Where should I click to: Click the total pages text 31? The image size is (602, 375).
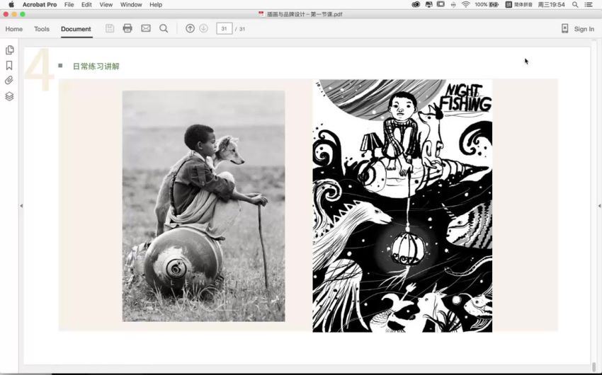(x=242, y=29)
